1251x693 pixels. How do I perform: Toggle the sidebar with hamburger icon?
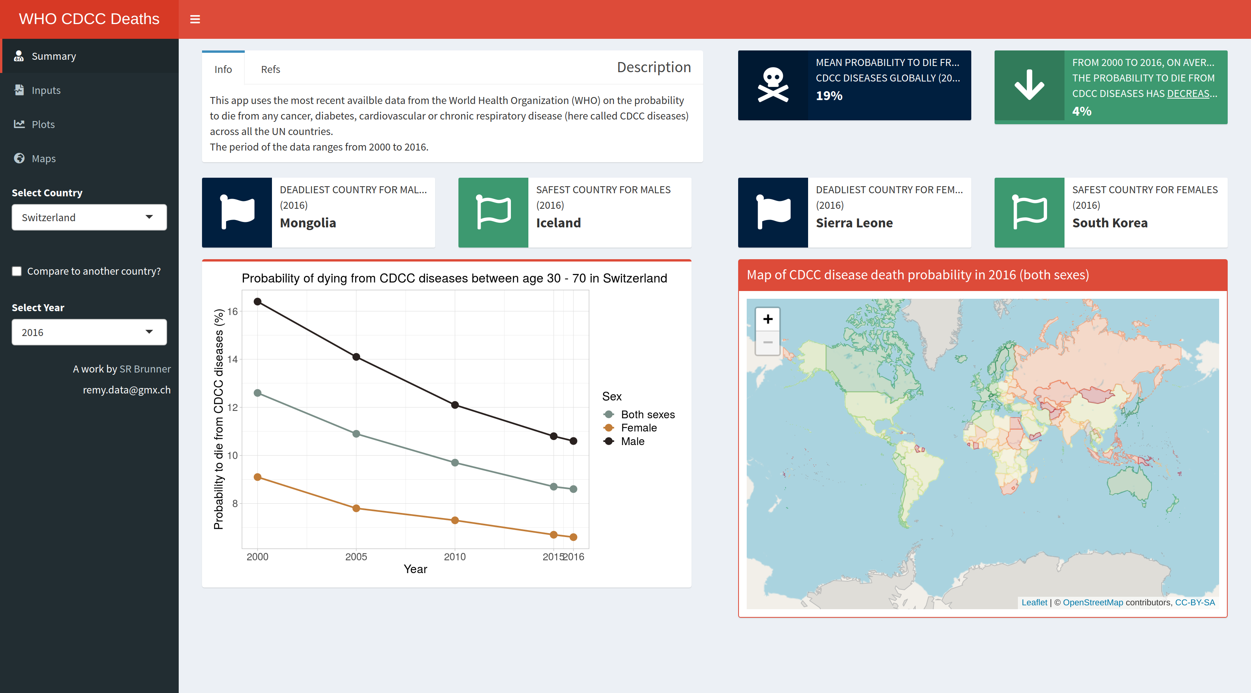pos(195,19)
